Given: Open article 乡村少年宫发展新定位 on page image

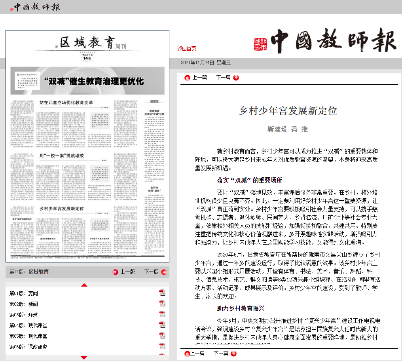Looking at the screenshot, I should coord(62,209).
